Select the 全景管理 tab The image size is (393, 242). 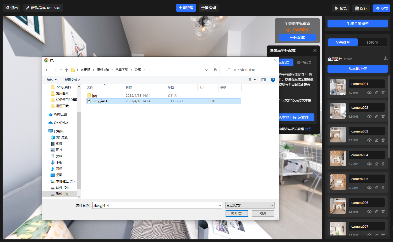[186, 8]
